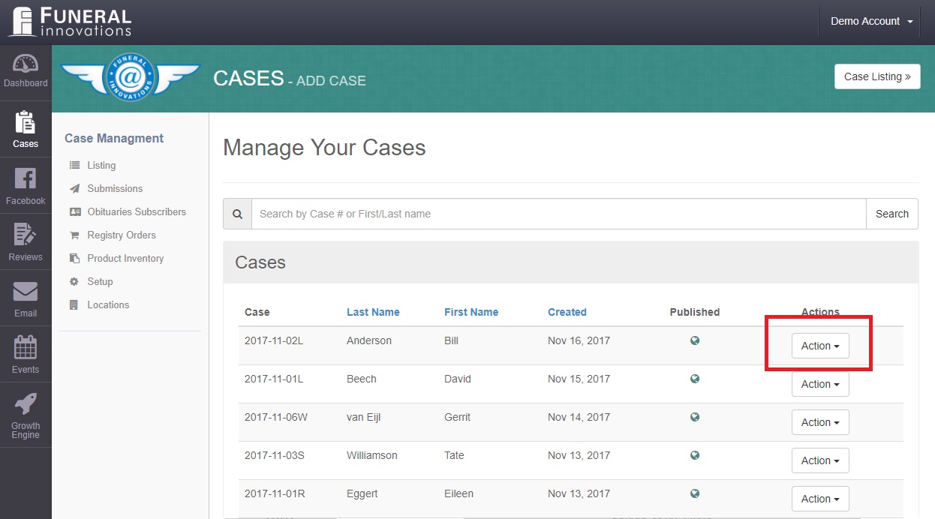
Task: Sort cases by Last Name column
Action: click(x=373, y=312)
